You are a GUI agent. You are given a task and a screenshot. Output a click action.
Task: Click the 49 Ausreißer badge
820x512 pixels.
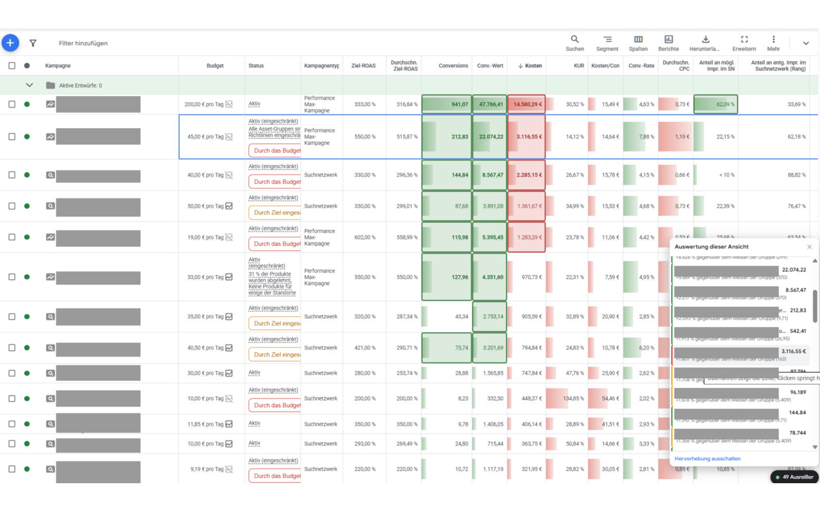pos(794,477)
